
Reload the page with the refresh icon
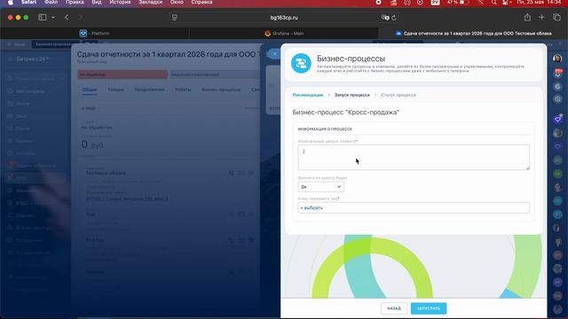pyautogui.click(x=394, y=18)
